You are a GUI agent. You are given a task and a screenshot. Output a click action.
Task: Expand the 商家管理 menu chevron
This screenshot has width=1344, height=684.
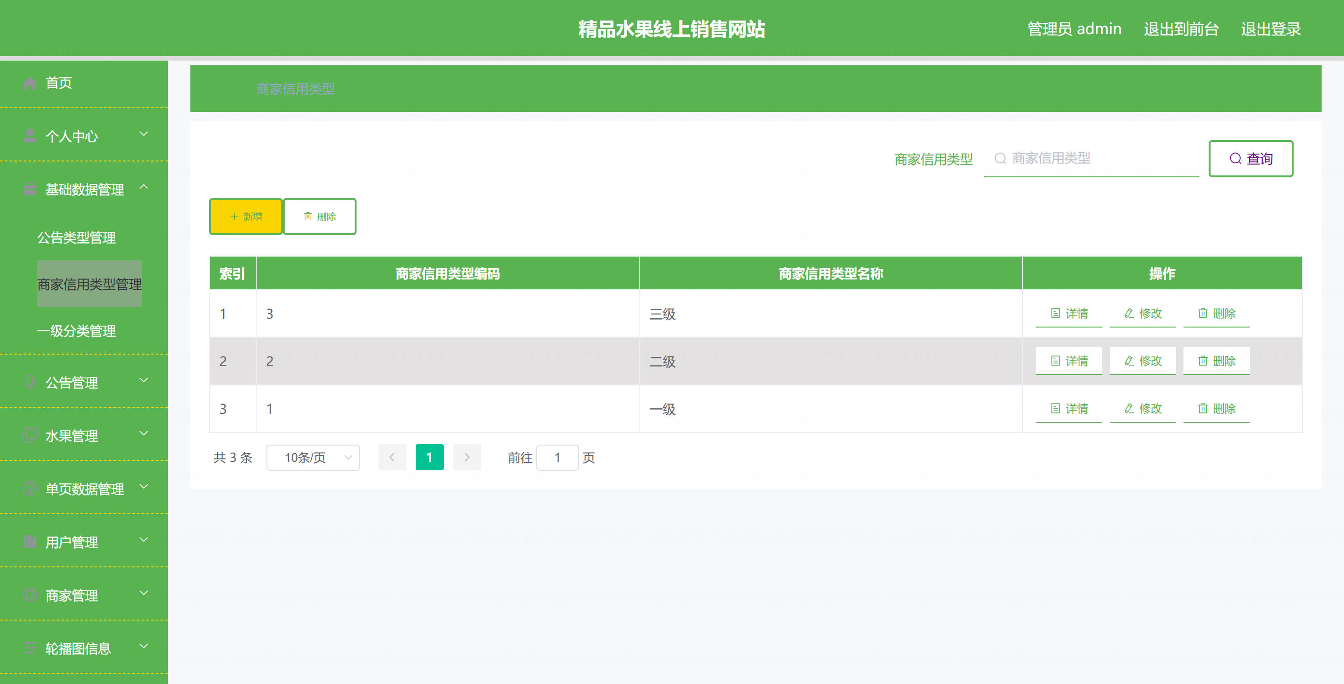tap(144, 593)
